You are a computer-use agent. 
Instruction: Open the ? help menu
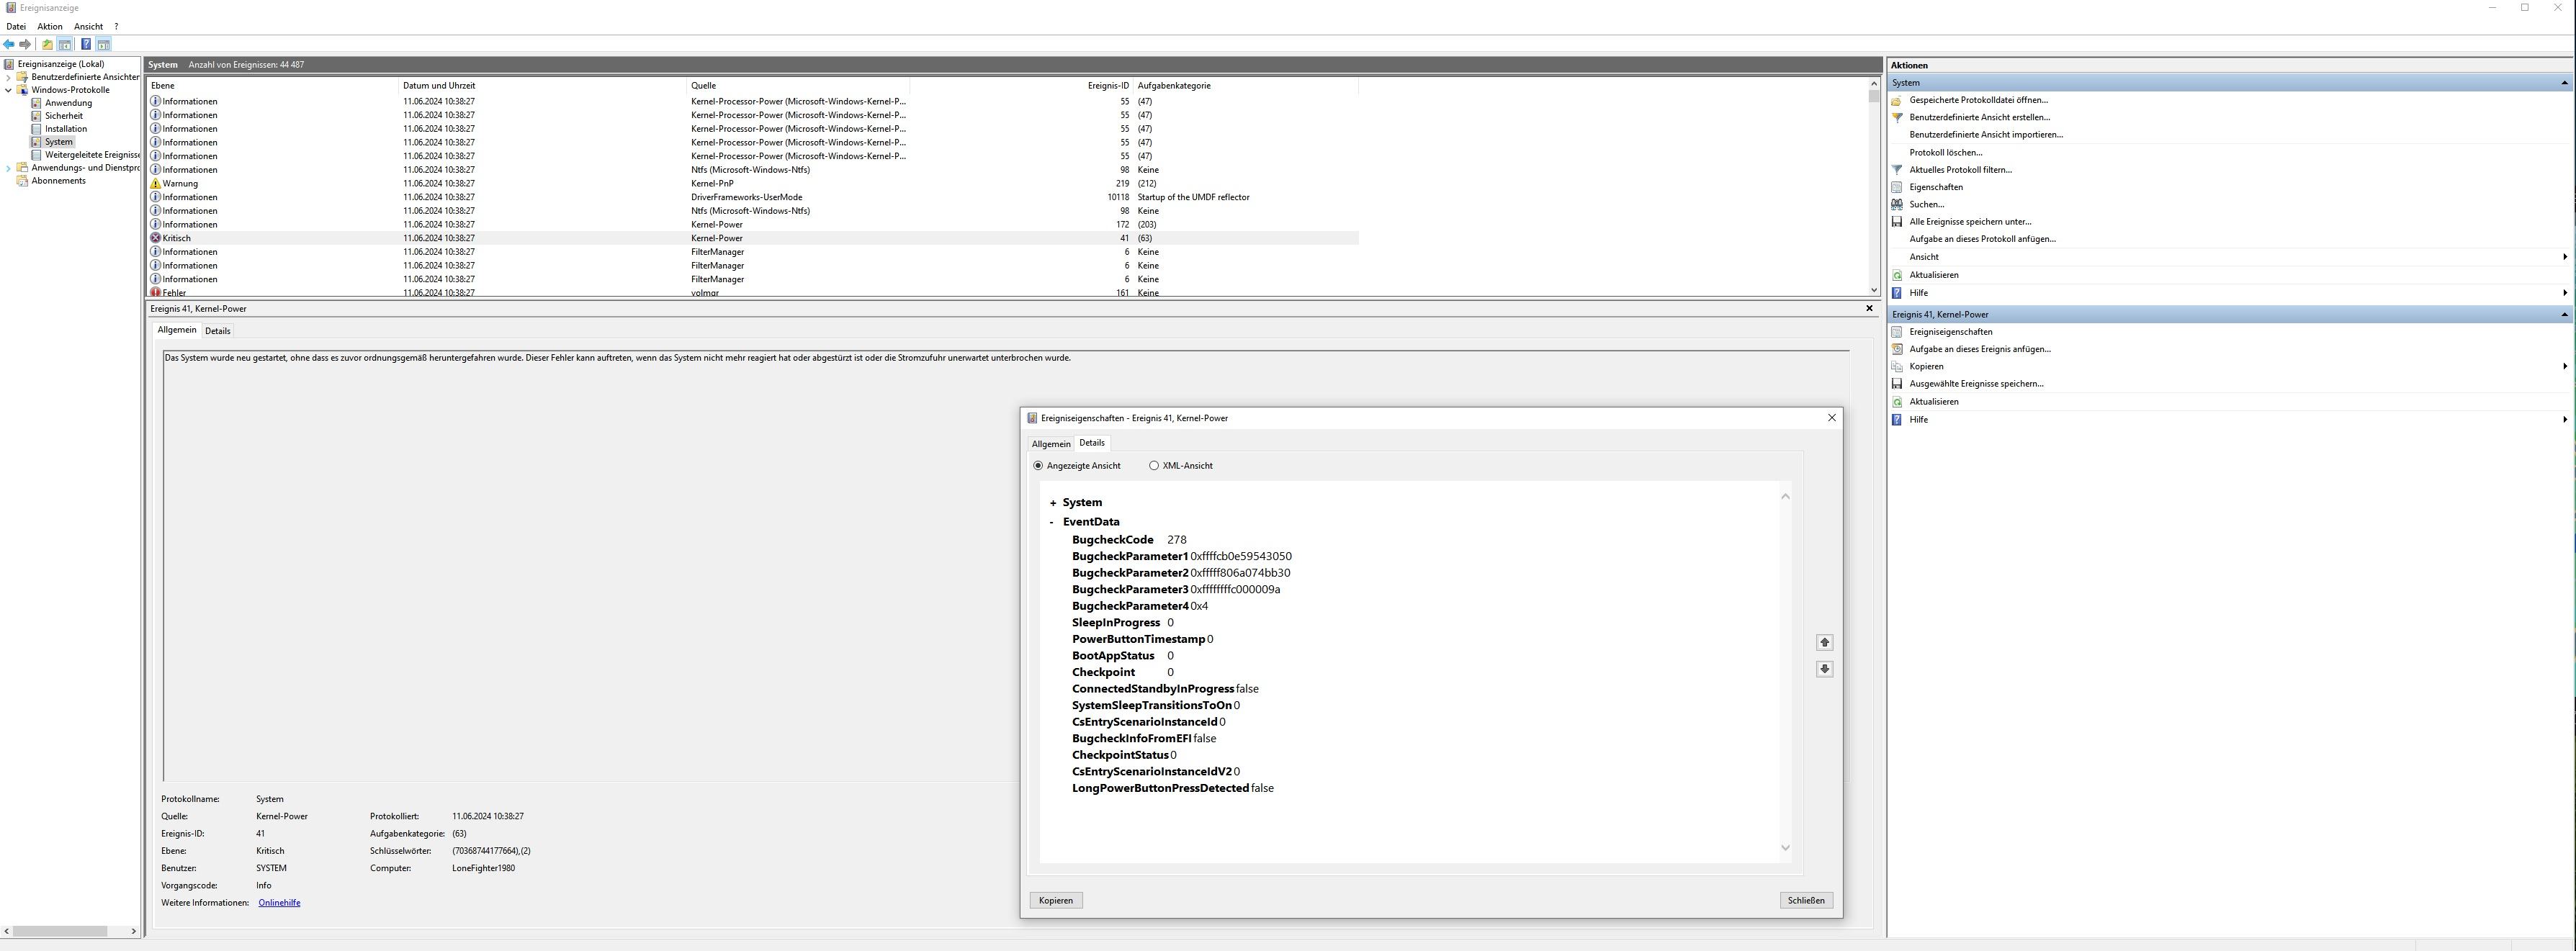(116, 27)
